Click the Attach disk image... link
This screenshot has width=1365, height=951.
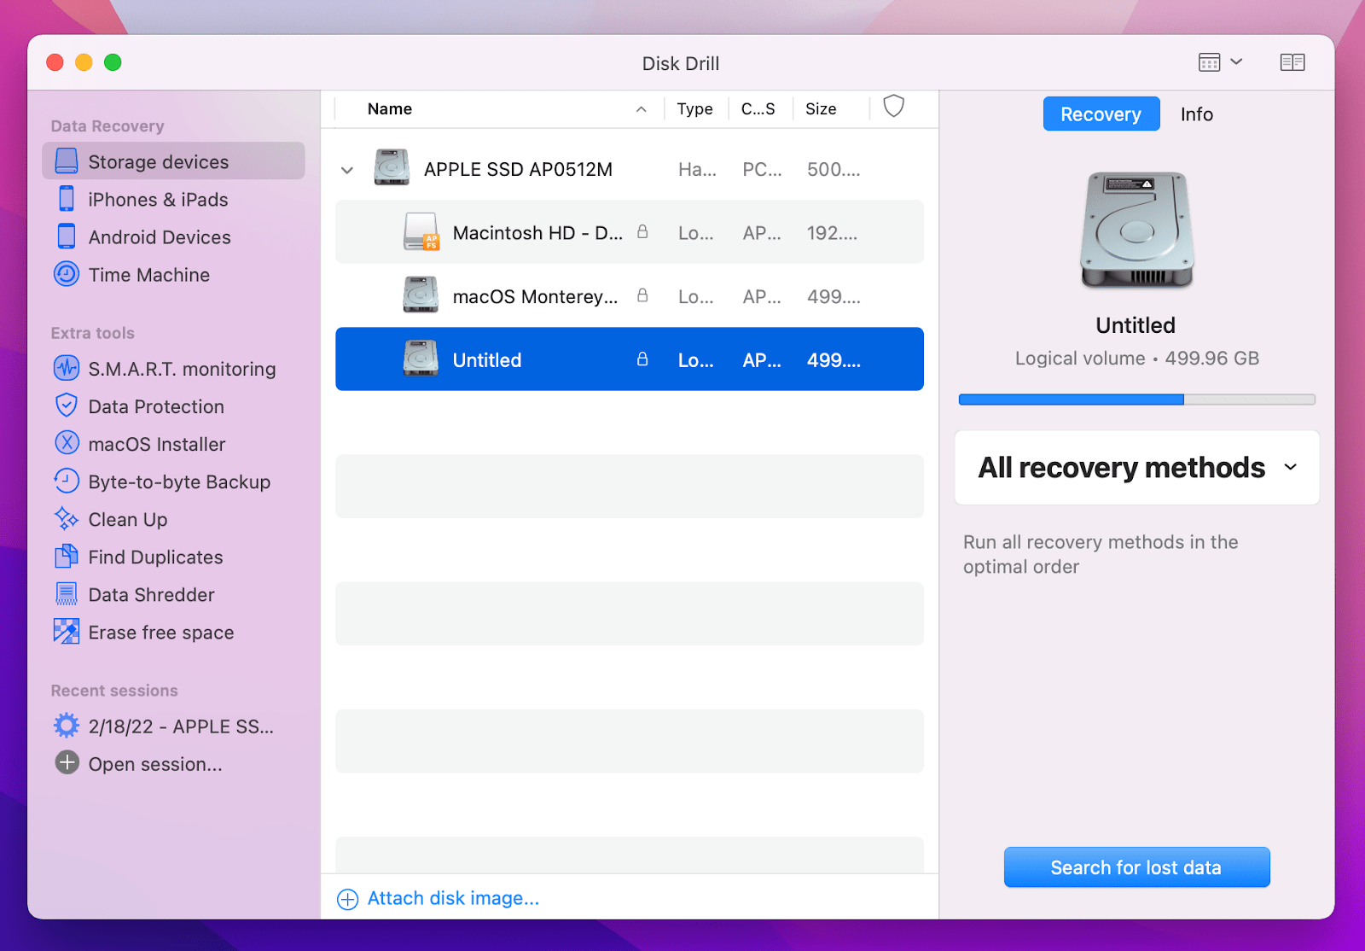tap(453, 898)
